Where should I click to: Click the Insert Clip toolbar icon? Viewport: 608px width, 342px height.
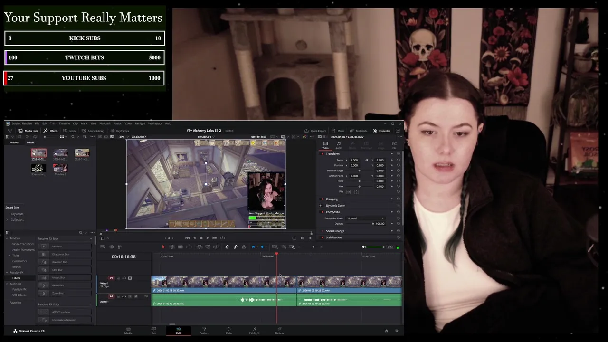point(199,247)
